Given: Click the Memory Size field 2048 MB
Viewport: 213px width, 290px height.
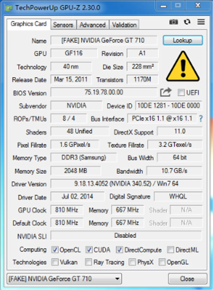Looking at the screenshot, I should [76, 171].
